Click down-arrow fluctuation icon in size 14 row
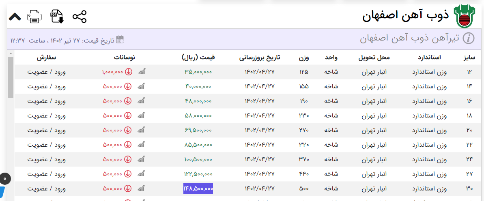Image resolution: width=484 pixels, height=201 pixels. (128, 87)
